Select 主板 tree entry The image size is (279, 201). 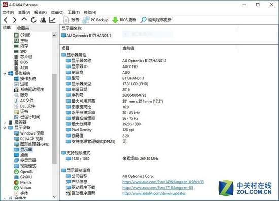[21, 41]
